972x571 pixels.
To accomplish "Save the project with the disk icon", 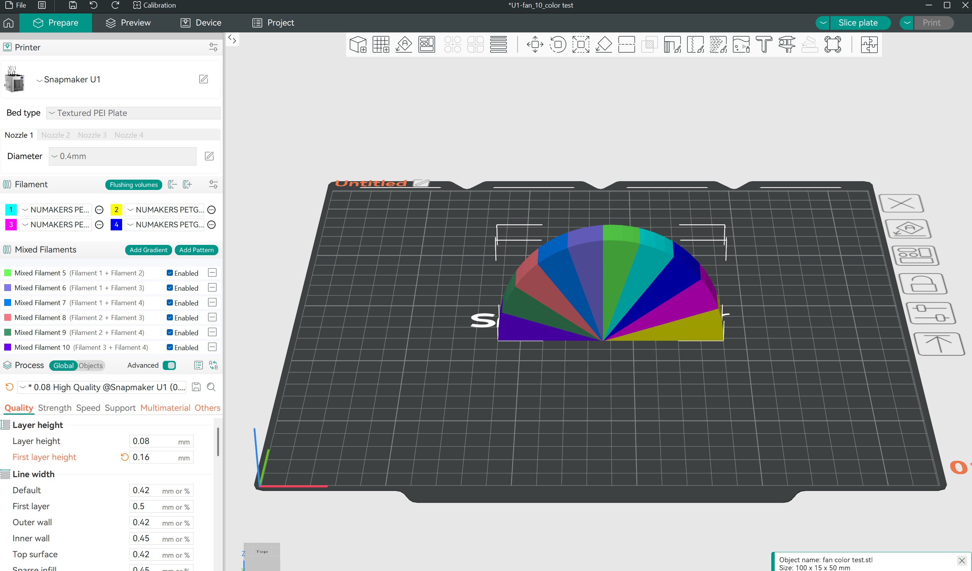I will coord(73,5).
